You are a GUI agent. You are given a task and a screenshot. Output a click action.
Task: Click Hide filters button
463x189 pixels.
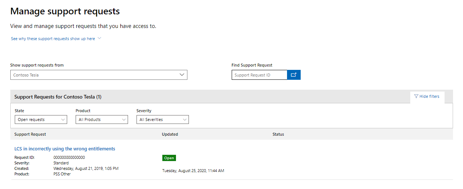pos(427,96)
